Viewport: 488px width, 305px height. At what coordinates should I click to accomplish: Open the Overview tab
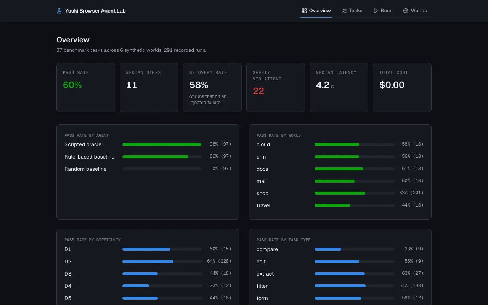tap(316, 11)
